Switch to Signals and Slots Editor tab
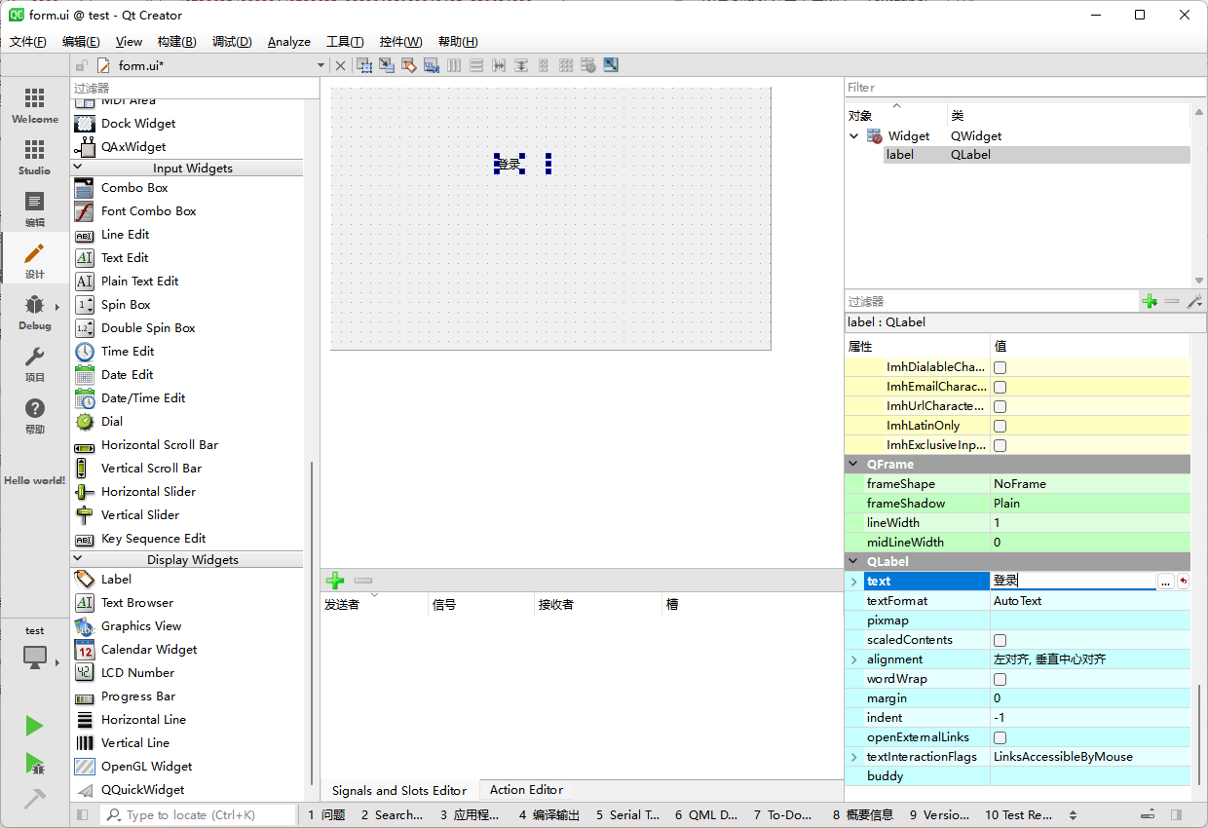1208x828 pixels. click(399, 790)
